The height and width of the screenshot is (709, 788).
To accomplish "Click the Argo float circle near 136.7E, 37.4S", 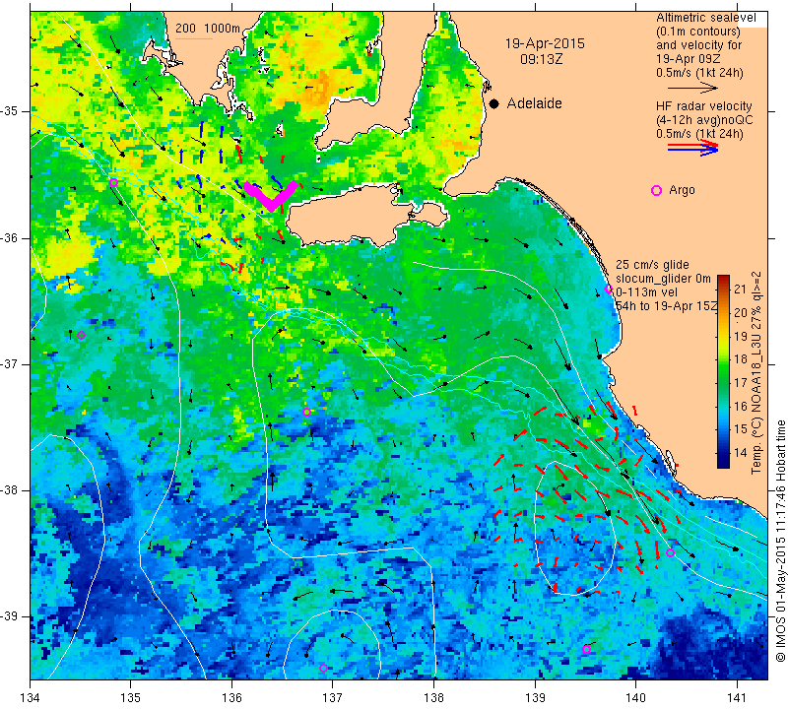I will 306,412.
